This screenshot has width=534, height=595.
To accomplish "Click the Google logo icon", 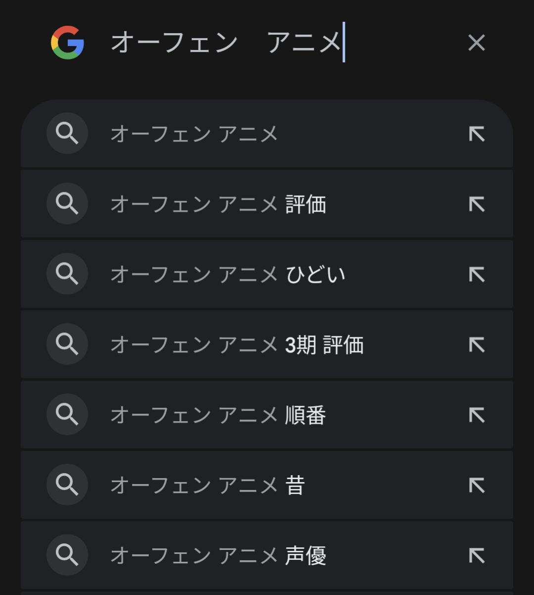I will [67, 43].
